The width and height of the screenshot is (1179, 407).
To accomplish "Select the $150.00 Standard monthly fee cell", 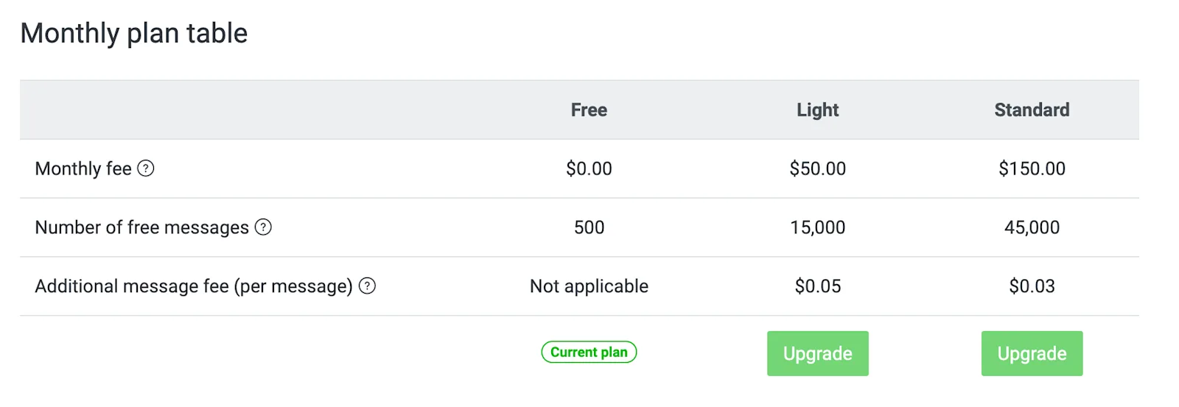I will [1032, 169].
